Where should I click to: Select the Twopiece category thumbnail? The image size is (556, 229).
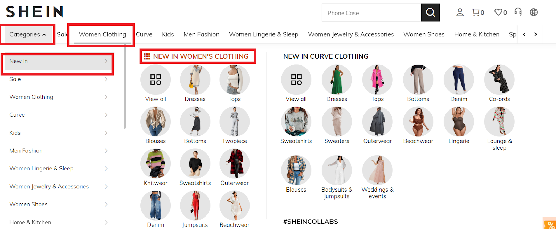(235, 122)
